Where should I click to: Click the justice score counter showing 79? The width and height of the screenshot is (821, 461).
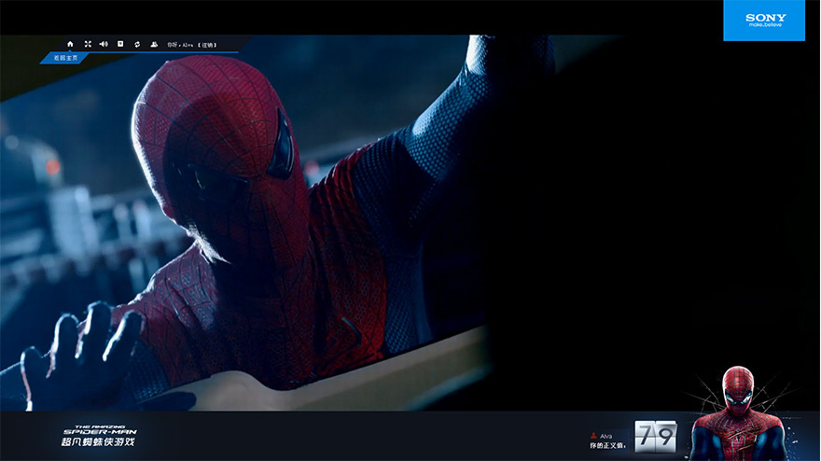657,436
